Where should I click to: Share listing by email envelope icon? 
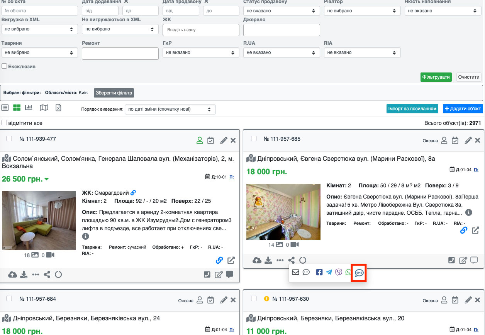(295, 272)
